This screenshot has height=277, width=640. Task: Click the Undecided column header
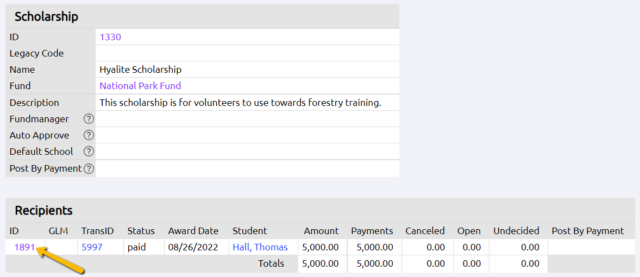pyautogui.click(x=516, y=231)
